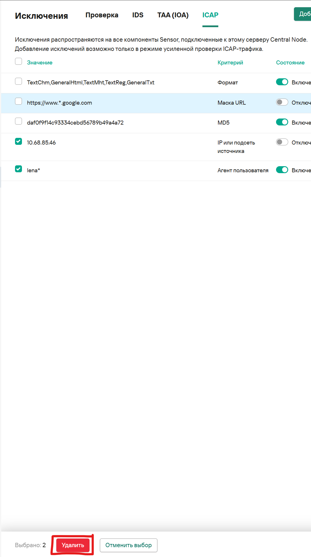This screenshot has height=557, width=311.
Task: Click the green Добавить button
Action: [x=302, y=14]
